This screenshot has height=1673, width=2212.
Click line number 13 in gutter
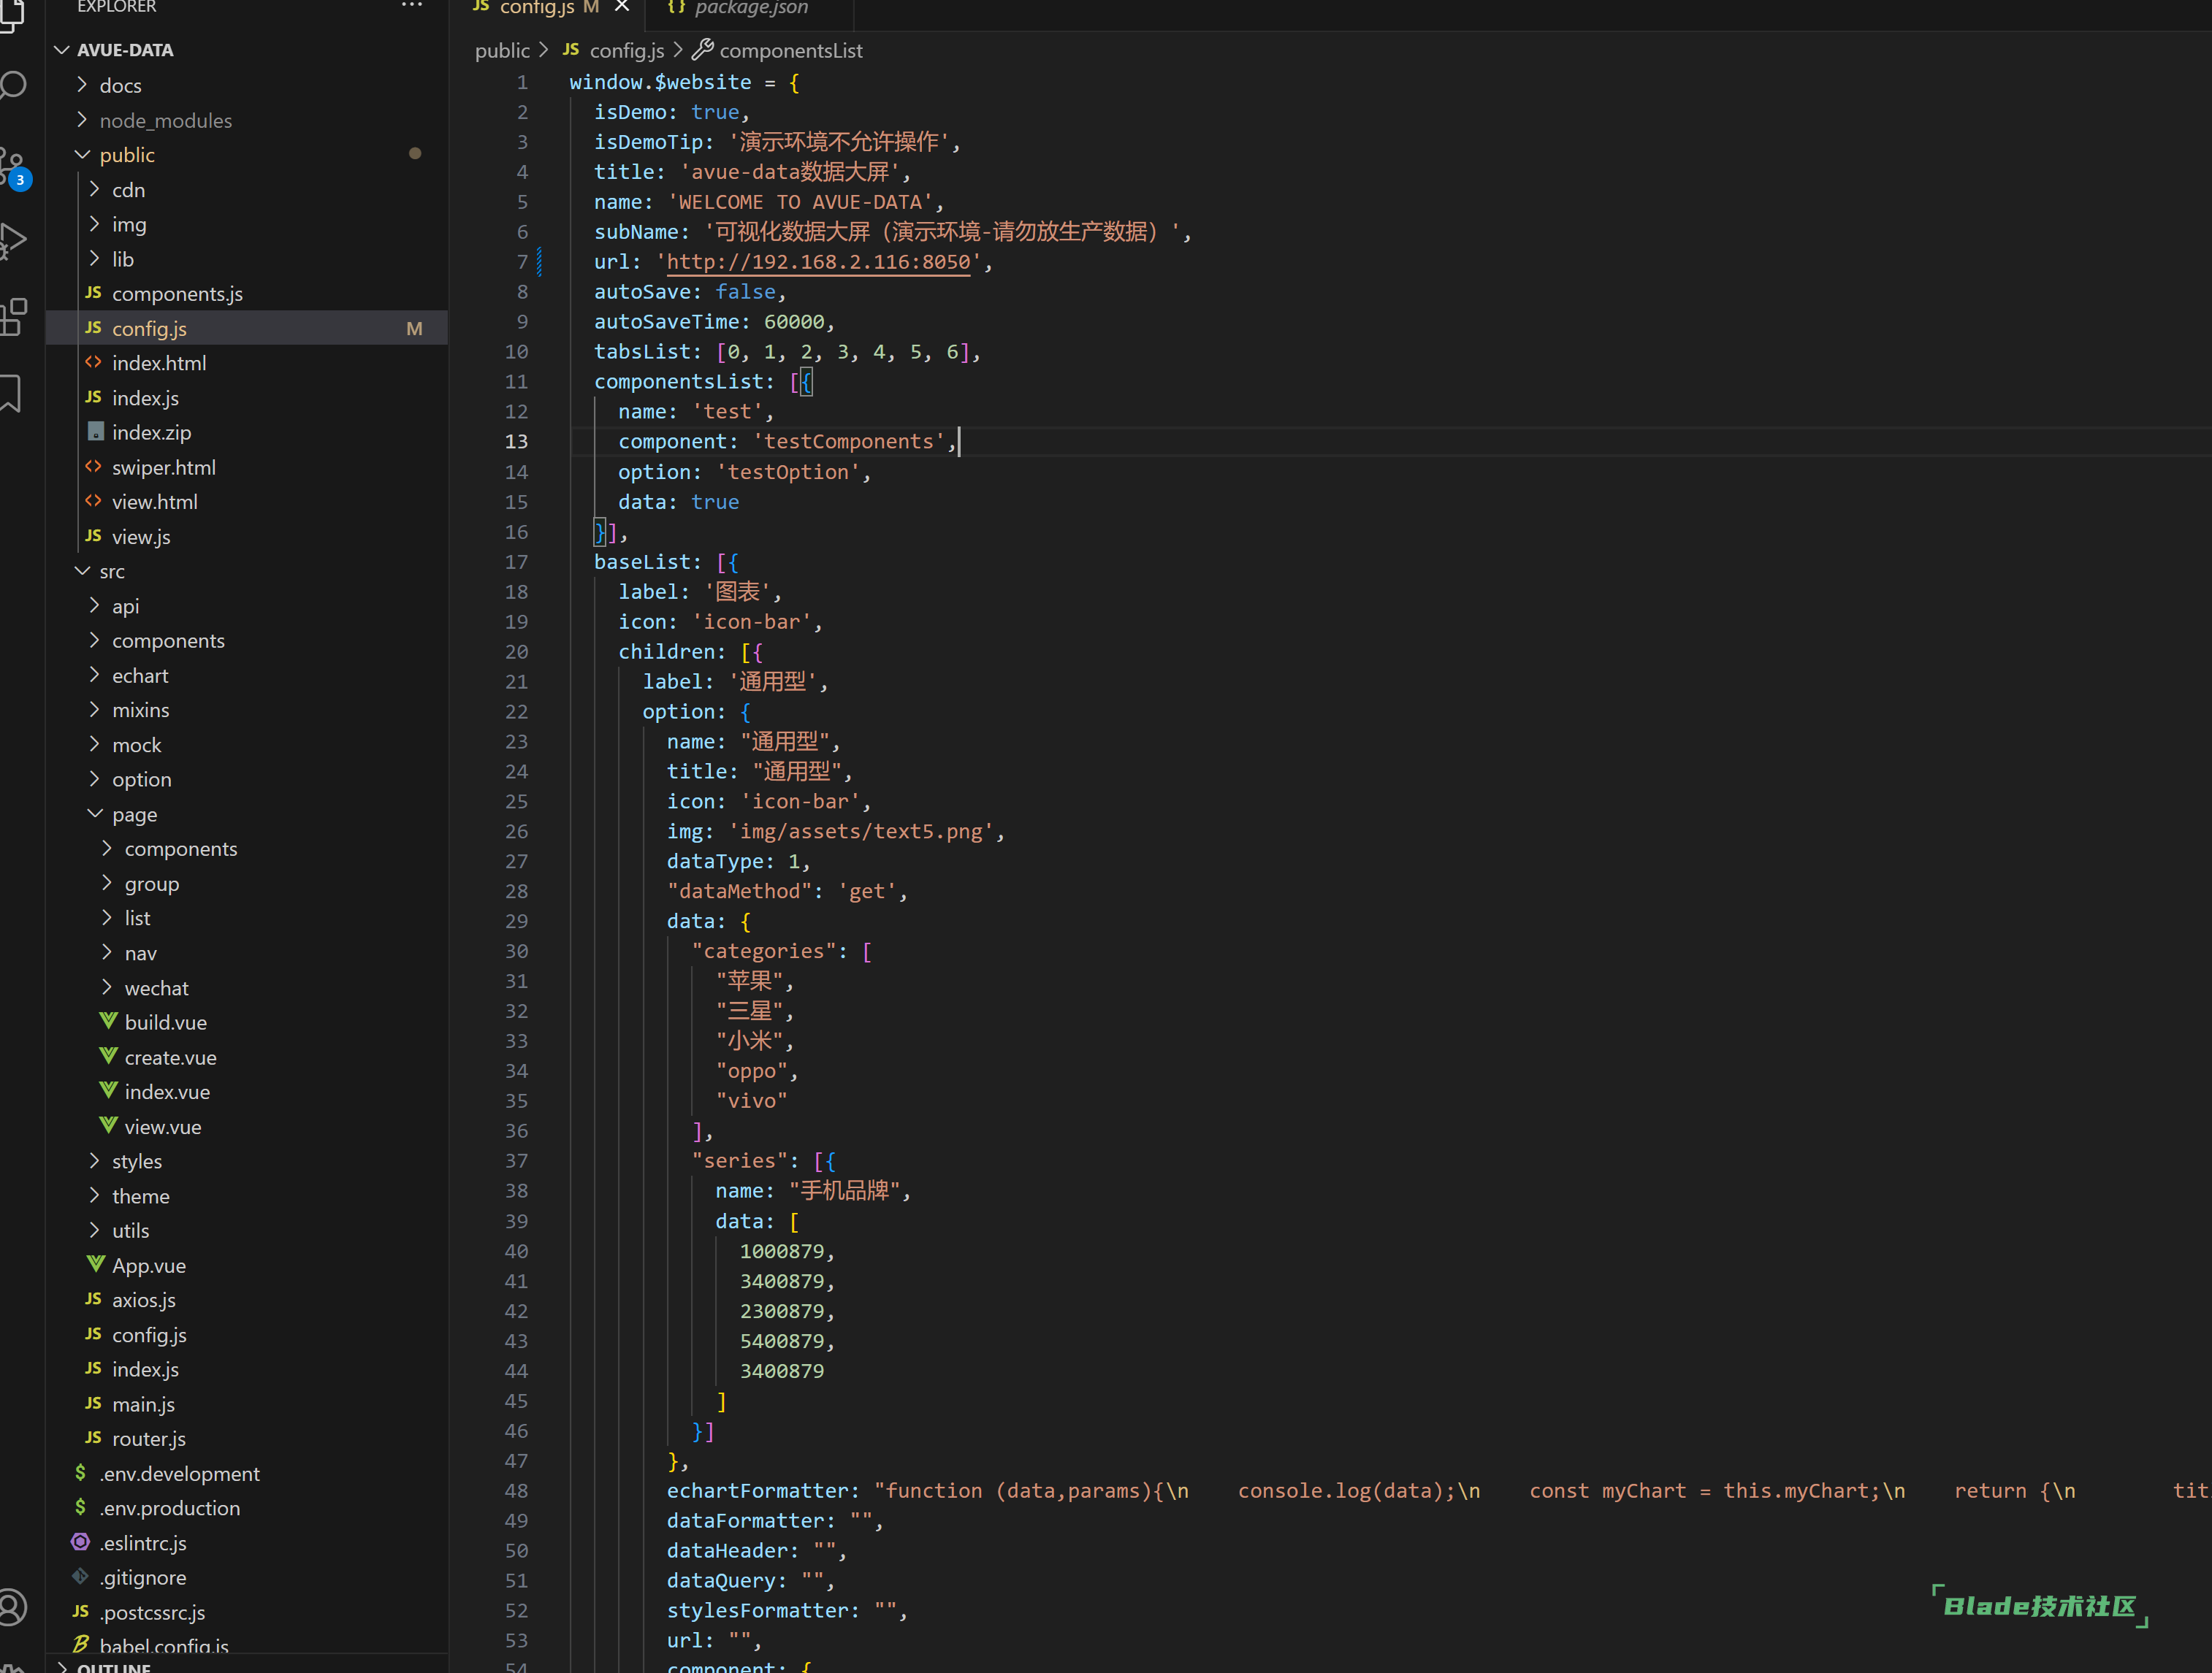[x=516, y=441]
